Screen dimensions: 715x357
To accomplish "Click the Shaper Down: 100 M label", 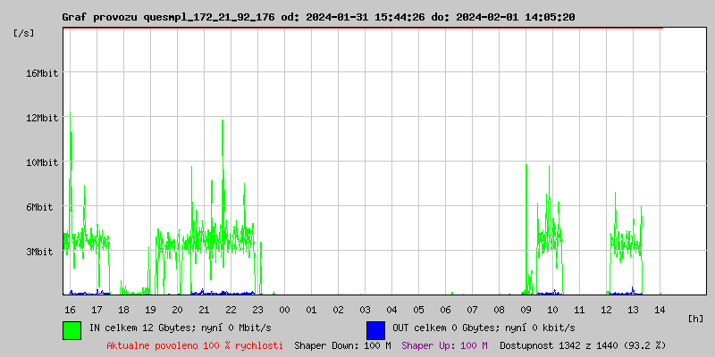I will coord(342,345).
